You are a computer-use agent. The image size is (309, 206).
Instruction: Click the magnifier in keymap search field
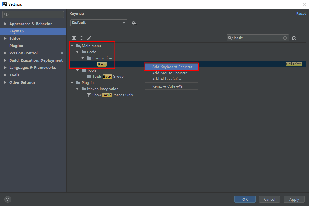pos(230,38)
